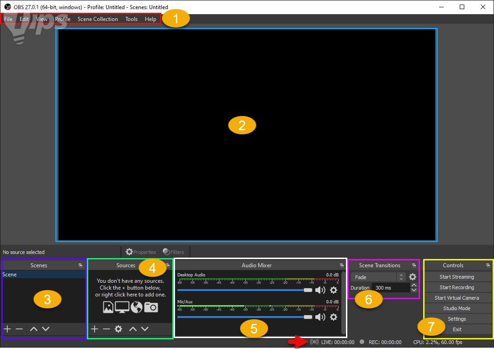Open transition properties gear next to Fade
The height and width of the screenshot is (349, 494).
coord(412,277)
